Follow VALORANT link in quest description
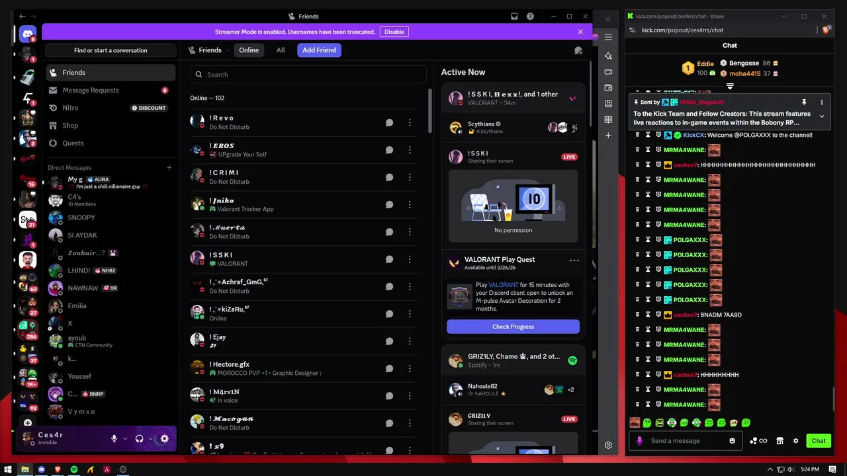Viewport: 847px width, 476px height. [x=504, y=285]
